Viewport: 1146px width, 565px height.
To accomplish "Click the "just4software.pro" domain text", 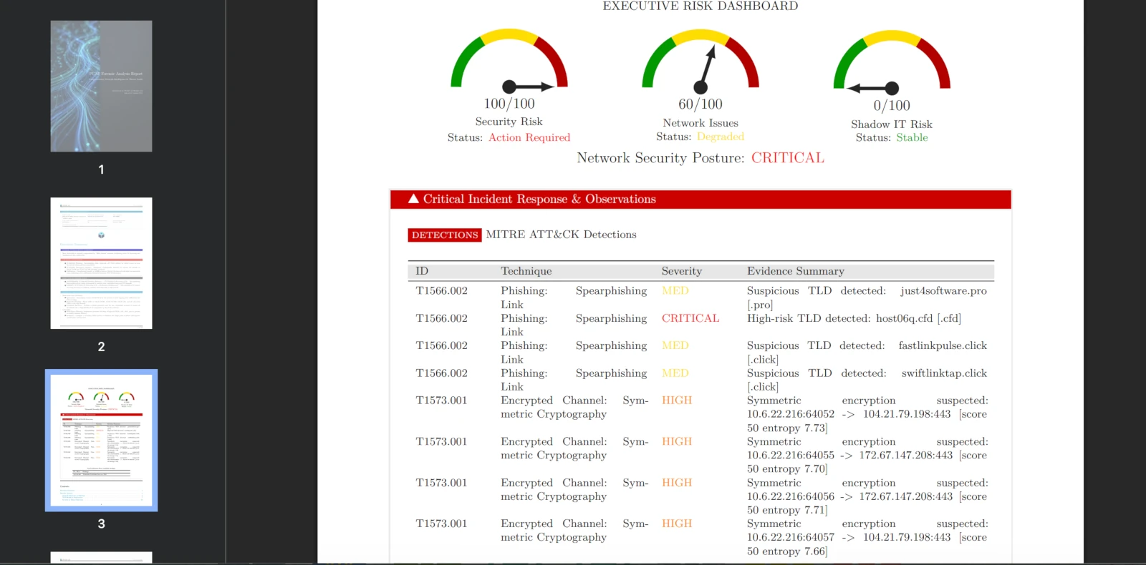I will click(x=944, y=291).
